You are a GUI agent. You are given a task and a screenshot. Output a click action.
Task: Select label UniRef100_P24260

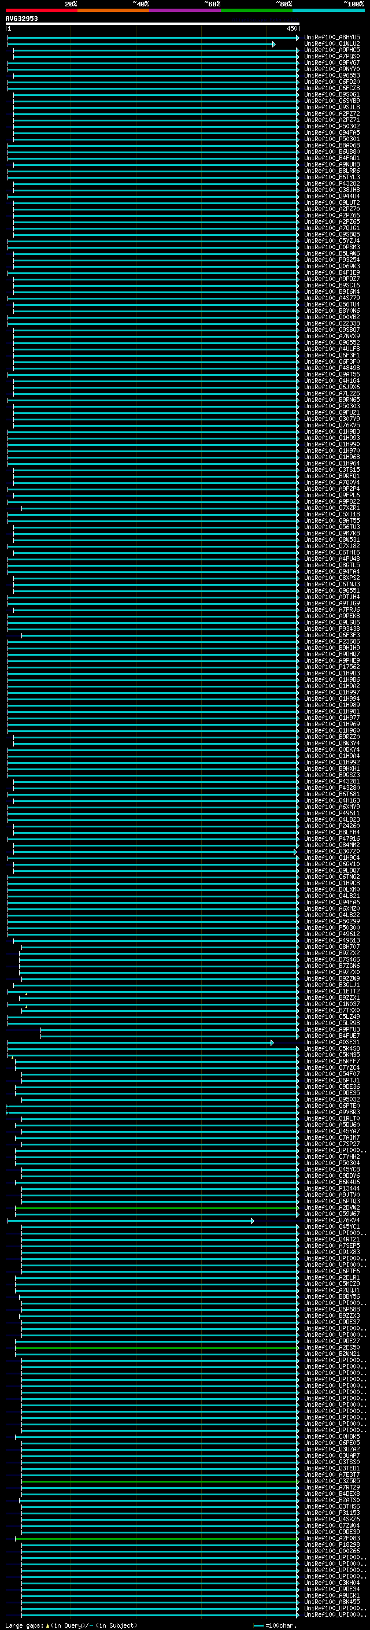click(x=331, y=826)
